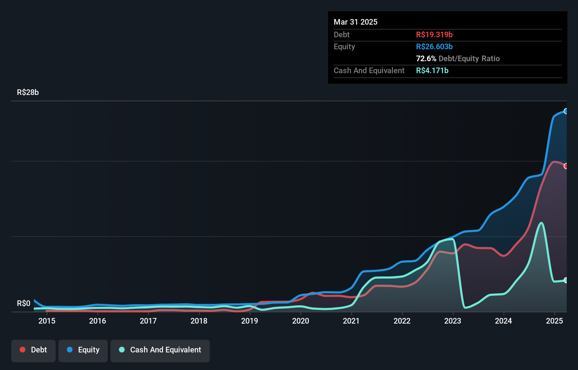Select the blue Equity endpoint marker

(566, 111)
